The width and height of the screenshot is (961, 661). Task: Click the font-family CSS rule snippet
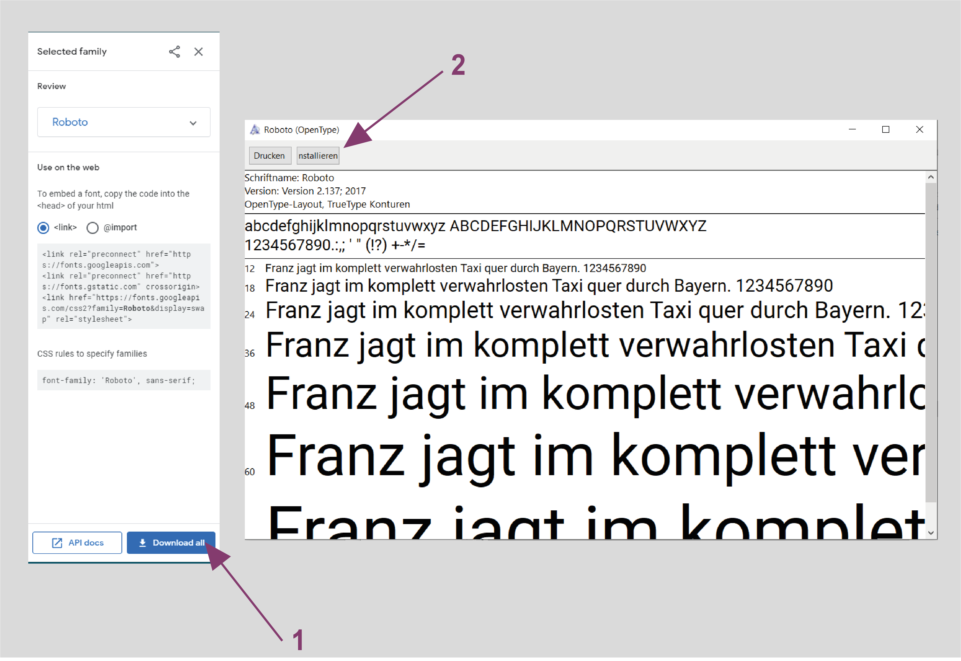124,381
